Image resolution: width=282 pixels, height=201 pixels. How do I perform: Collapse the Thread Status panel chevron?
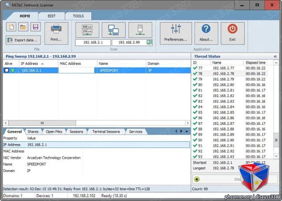click(275, 57)
